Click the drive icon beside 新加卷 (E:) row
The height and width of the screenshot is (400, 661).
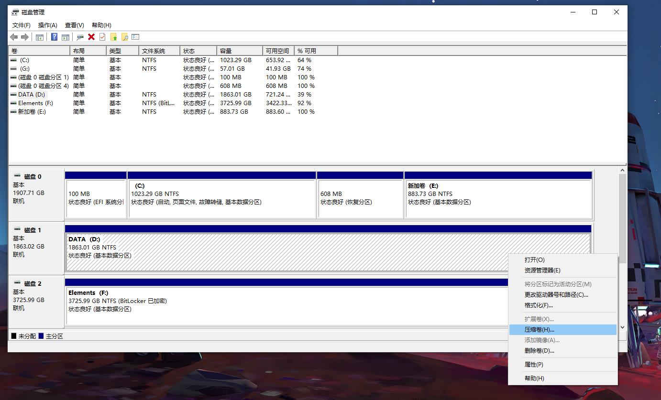[x=13, y=112]
